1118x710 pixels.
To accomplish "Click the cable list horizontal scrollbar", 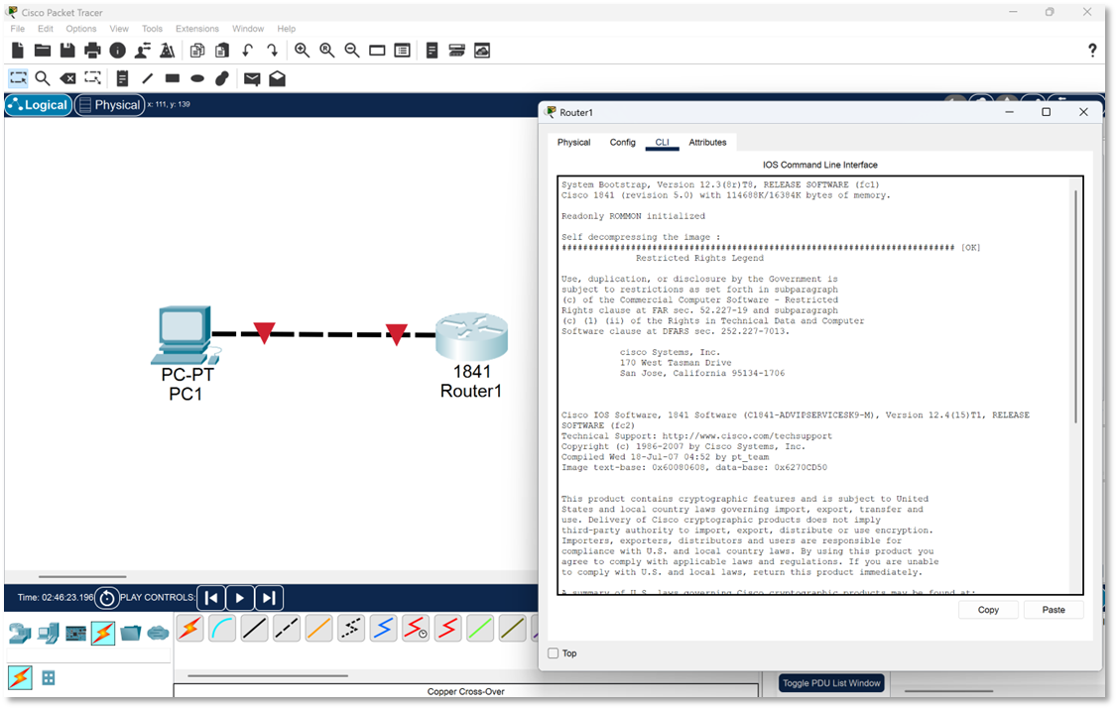I will 268,675.
